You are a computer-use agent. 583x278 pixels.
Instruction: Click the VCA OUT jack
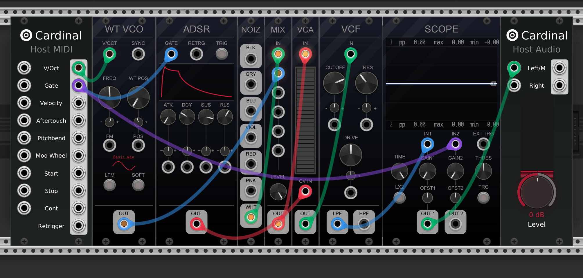(305, 224)
